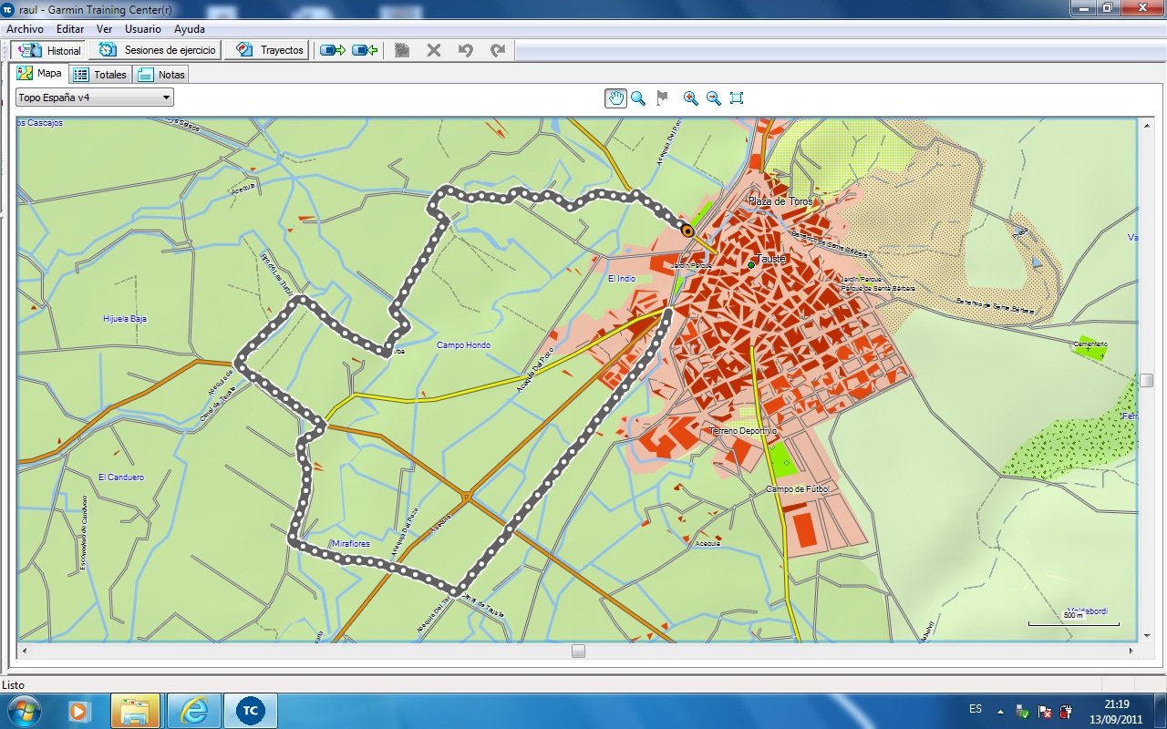Switch to the Notas tab
This screenshot has width=1167, height=729.
(x=161, y=75)
